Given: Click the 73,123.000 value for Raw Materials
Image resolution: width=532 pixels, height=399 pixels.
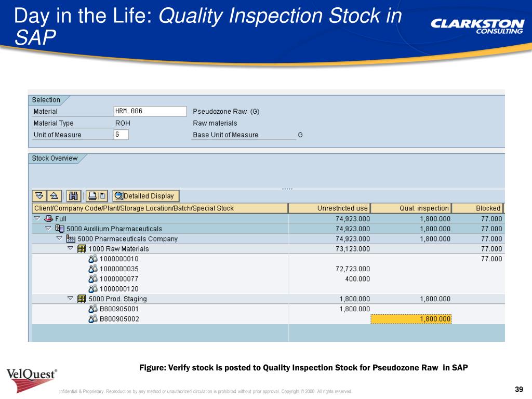Looking at the screenshot, I should point(353,249).
